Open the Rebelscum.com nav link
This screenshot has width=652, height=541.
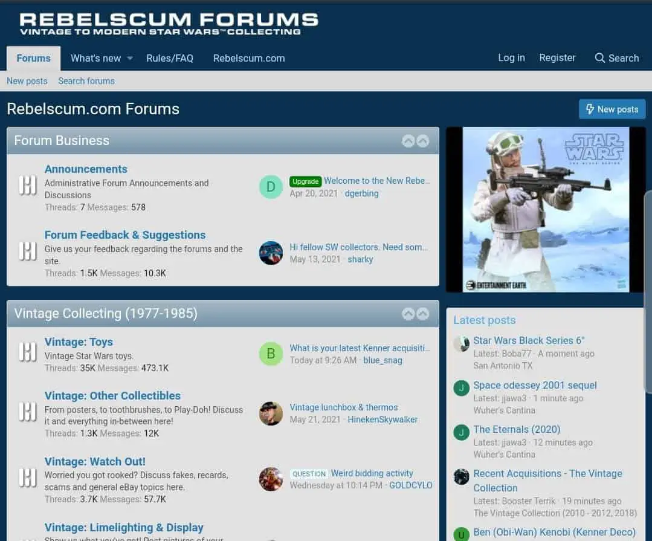(x=249, y=58)
